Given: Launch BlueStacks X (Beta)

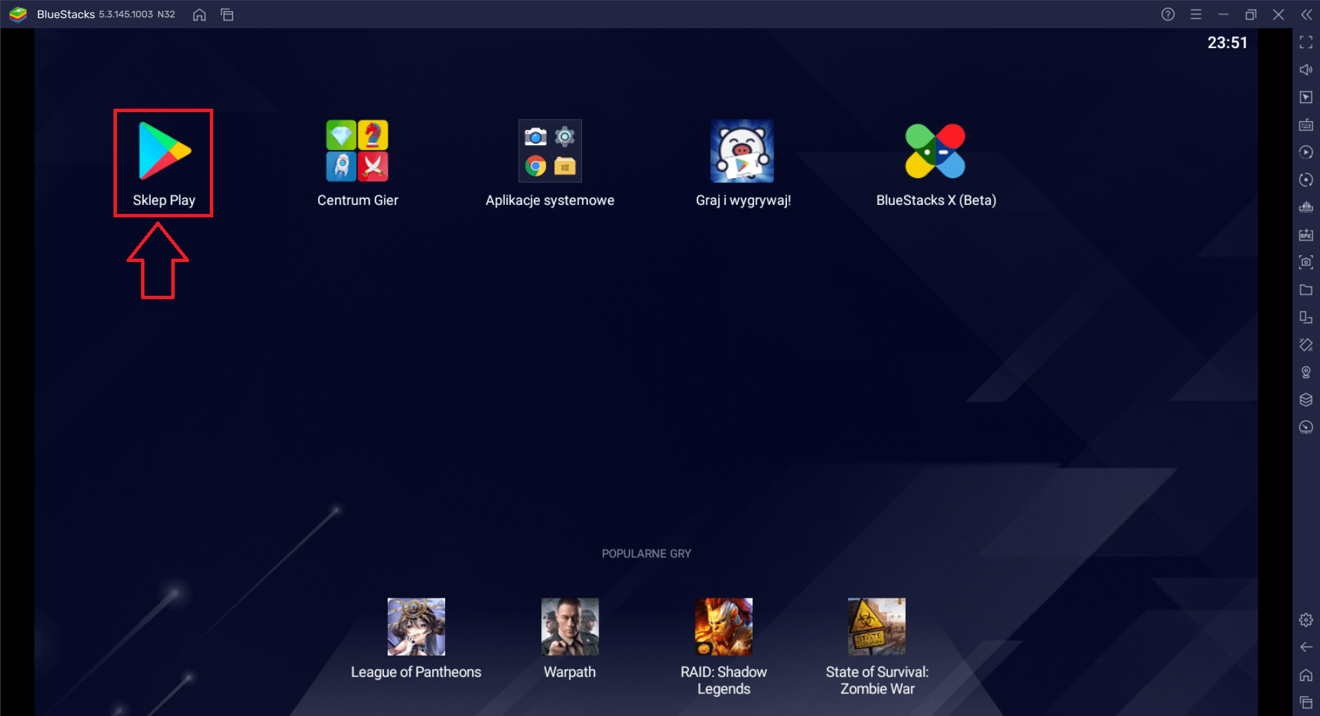Looking at the screenshot, I should (935, 151).
